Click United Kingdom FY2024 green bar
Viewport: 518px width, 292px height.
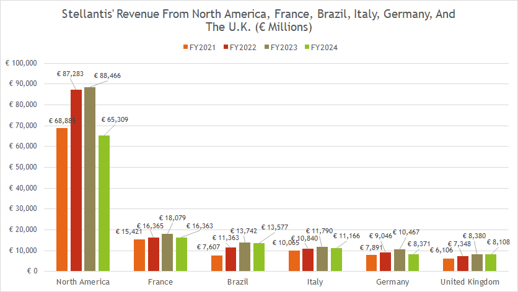coord(491,263)
